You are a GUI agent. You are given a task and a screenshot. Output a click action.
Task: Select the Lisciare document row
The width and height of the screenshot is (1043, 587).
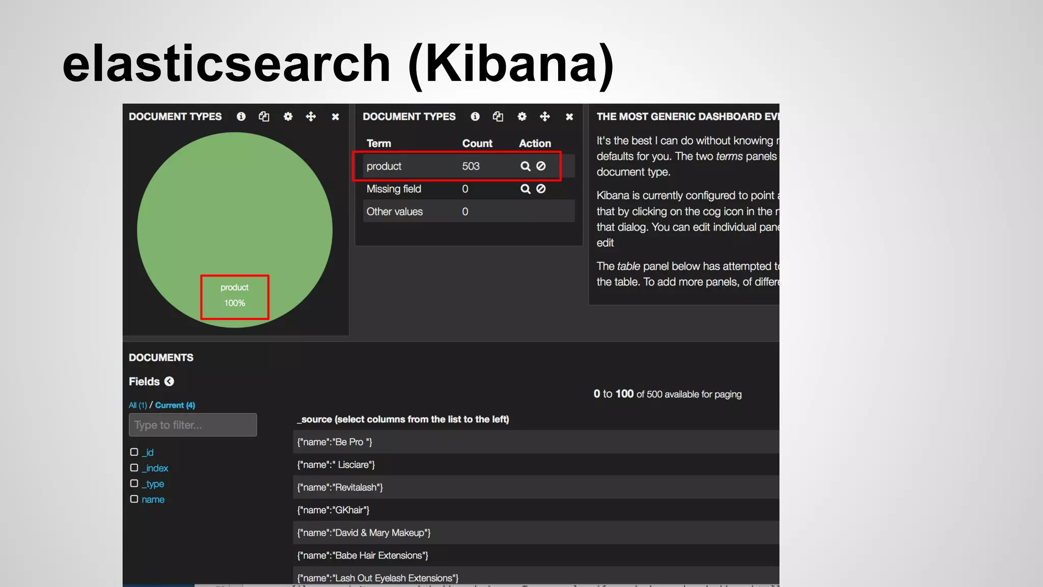536,465
